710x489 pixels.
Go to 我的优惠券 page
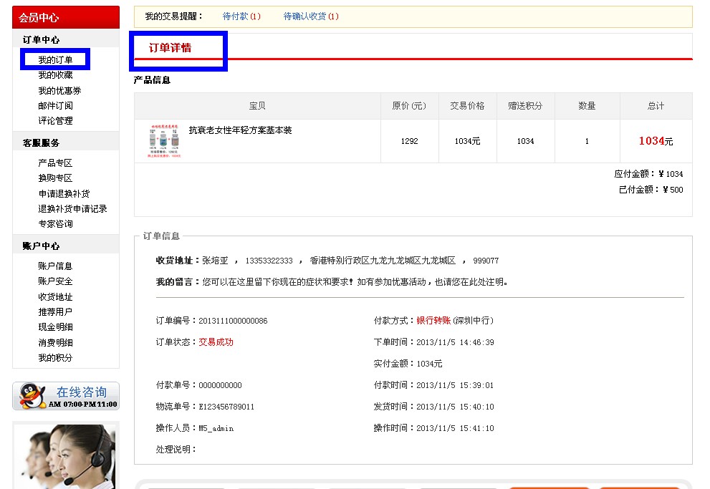59,91
